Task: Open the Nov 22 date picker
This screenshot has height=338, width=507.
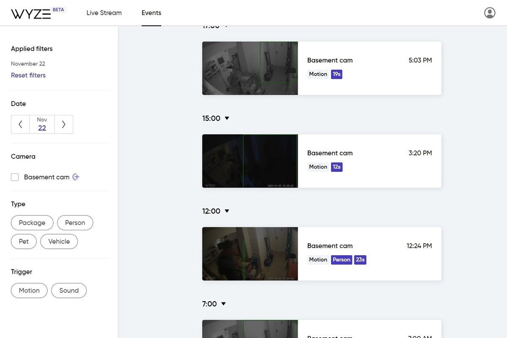Action: [42, 124]
